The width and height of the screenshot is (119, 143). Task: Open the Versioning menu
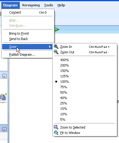[31, 5]
